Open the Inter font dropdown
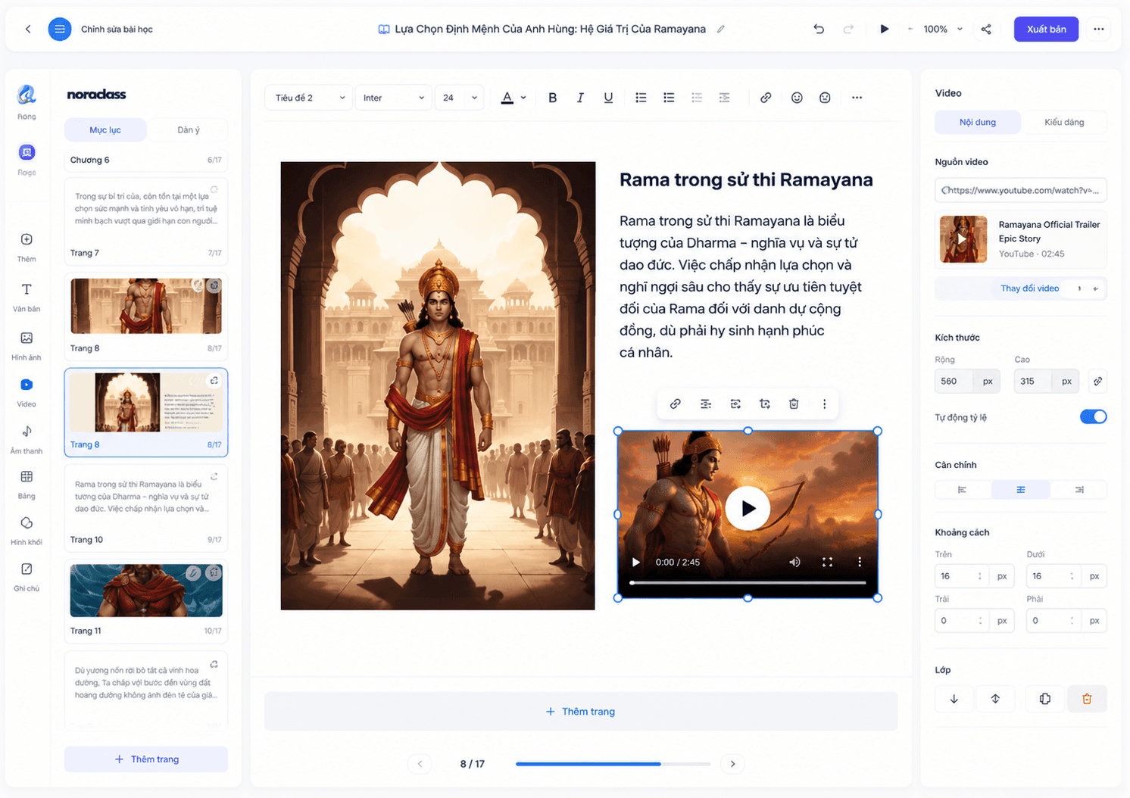1130x798 pixels. [x=393, y=98]
